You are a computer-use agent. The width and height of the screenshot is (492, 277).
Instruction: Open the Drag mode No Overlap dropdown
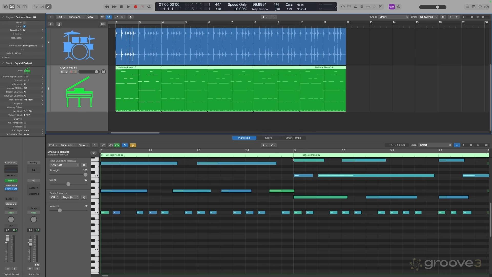[428, 17]
